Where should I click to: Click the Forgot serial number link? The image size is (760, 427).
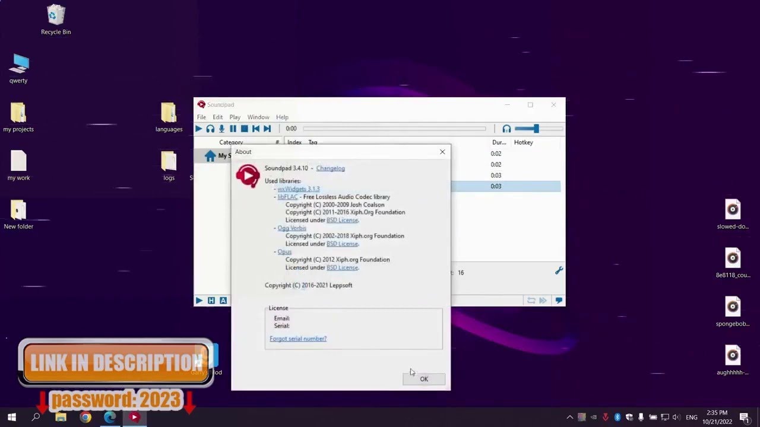pos(298,339)
